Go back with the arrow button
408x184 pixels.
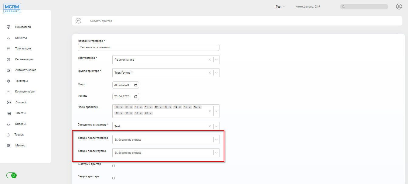[78, 21]
